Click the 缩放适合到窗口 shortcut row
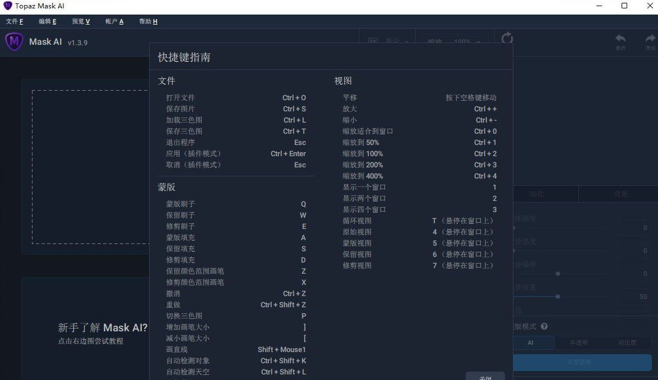This screenshot has width=658, height=380. coord(420,131)
